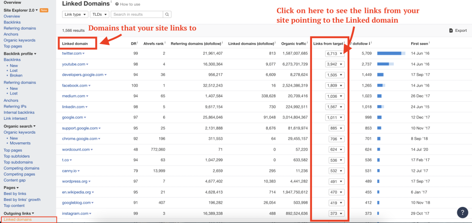
Task: Click the How to use help icon
Action: (117, 4)
